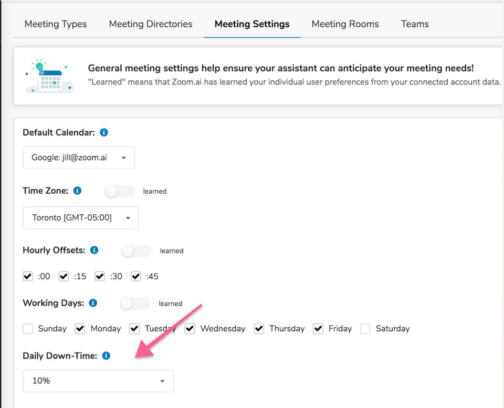This screenshot has width=504, height=408.
Task: Click the Hourly Offsets info icon
Action: [94, 250]
